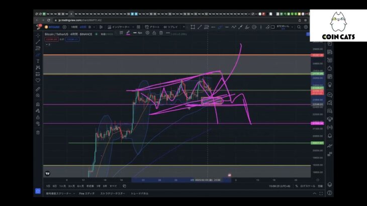Create an alert with アラート
The image size is (367, 206).
point(152,27)
